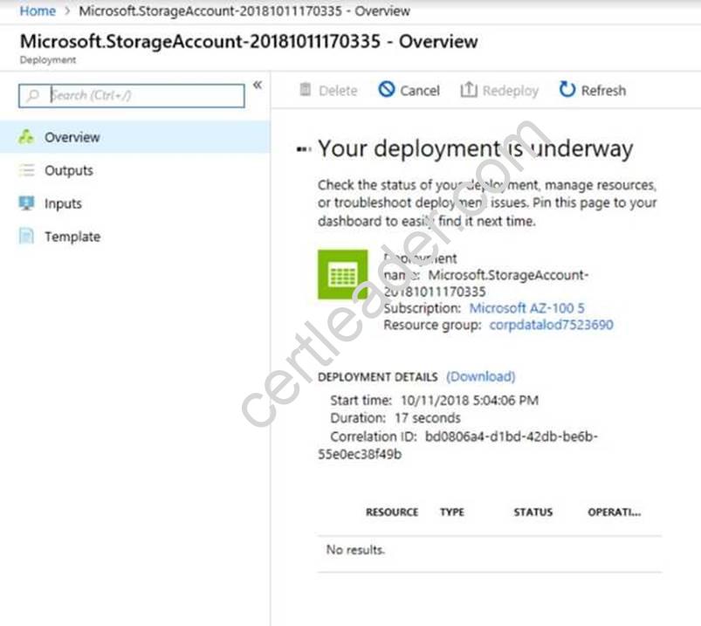Collapse the sidebar with double chevron
701x626 pixels.
(x=258, y=85)
